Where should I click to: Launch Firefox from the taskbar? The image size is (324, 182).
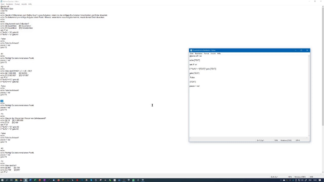(x=58, y=180)
